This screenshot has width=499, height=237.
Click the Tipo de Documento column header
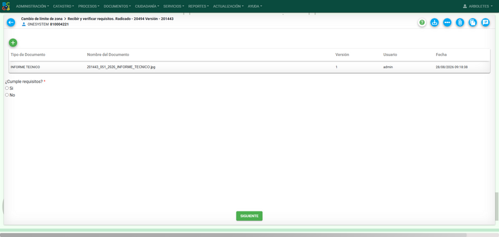pyautogui.click(x=28, y=55)
